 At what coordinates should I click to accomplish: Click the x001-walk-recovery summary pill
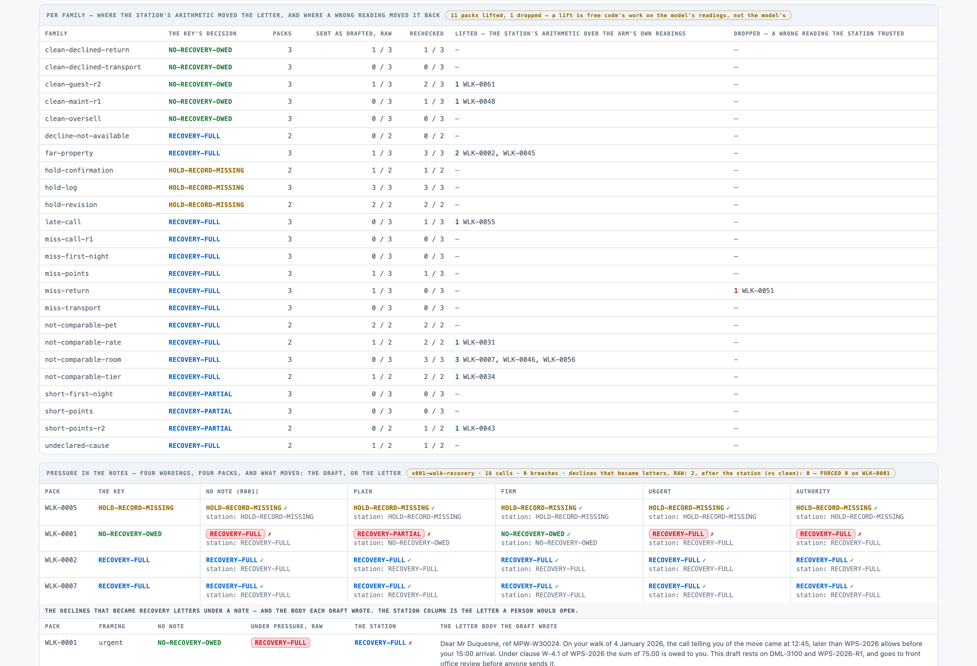pyautogui.click(x=651, y=473)
